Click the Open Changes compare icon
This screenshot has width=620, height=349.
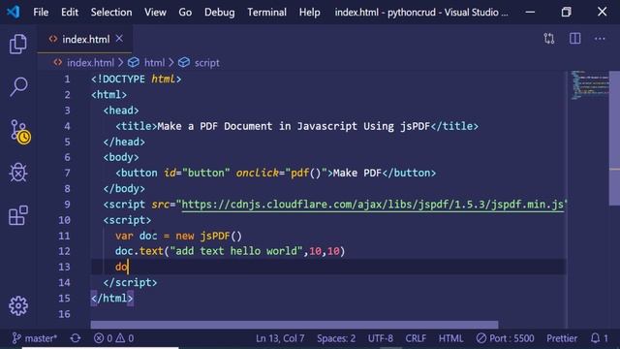click(549, 39)
